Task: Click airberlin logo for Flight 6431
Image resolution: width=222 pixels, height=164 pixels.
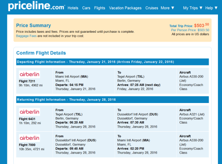Action: click(x=29, y=112)
